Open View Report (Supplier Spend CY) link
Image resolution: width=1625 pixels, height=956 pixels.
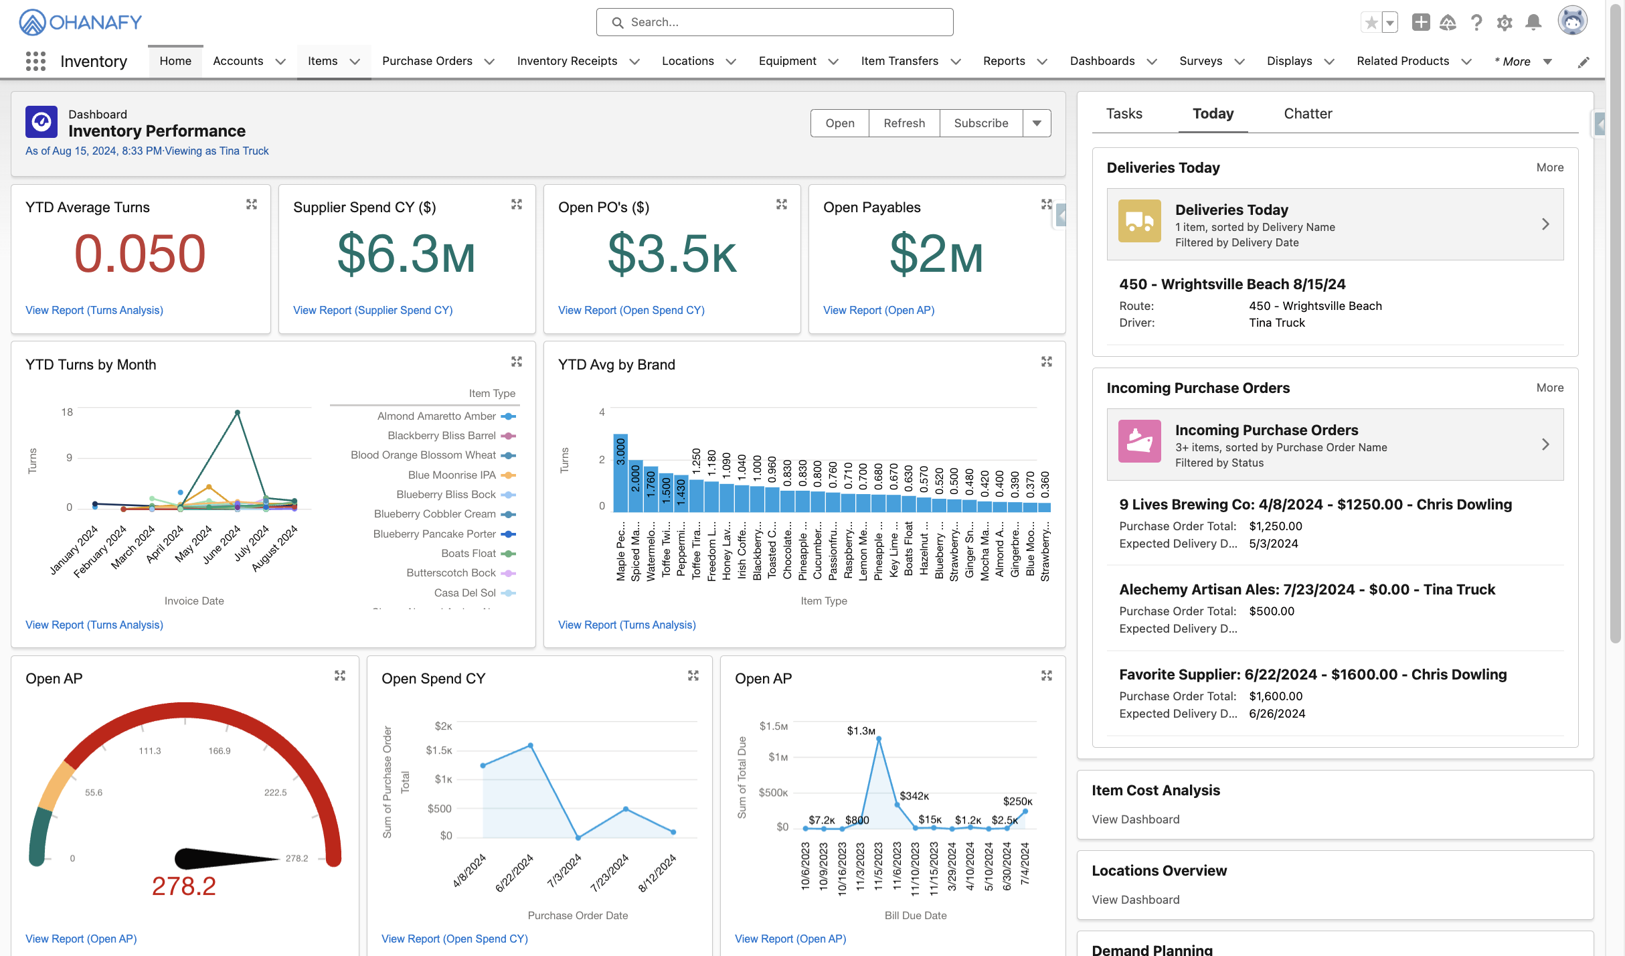point(373,310)
